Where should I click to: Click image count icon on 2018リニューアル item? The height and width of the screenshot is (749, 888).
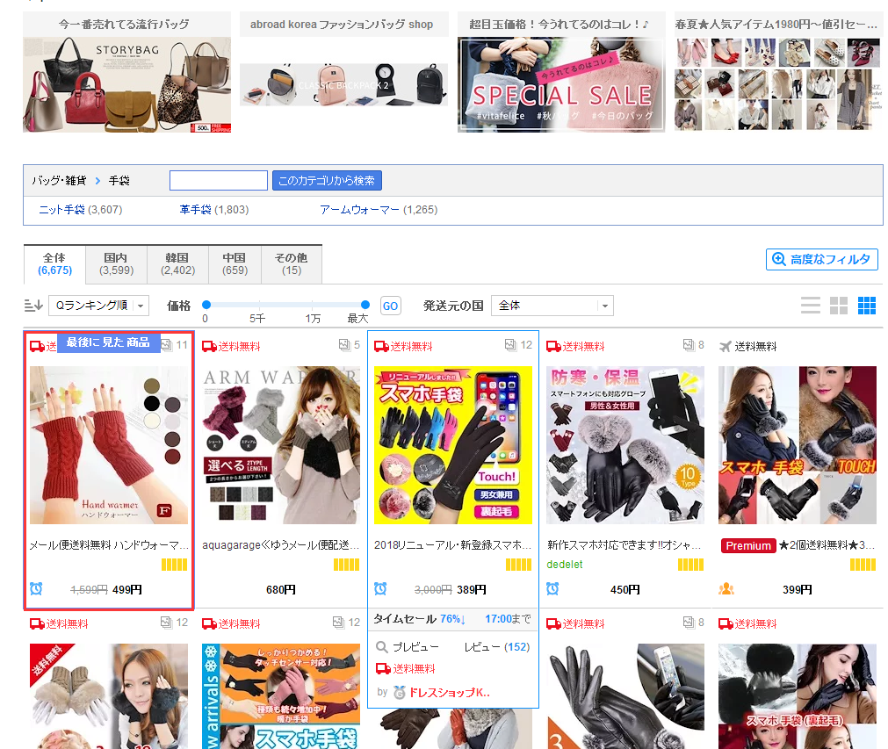510,344
